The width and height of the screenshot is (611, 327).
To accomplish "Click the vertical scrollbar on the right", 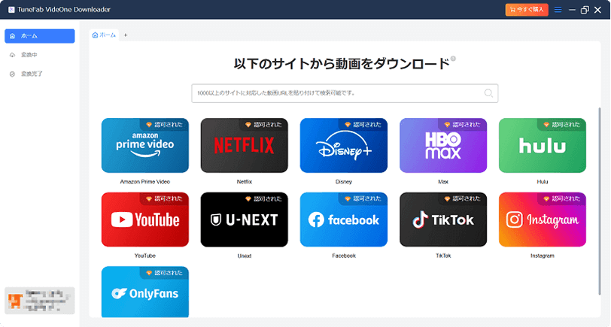I will (599, 201).
